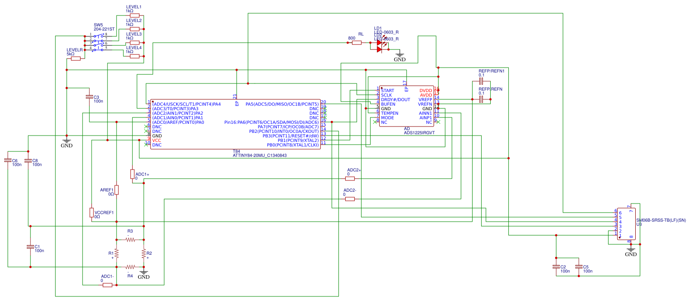Select the R3 resistor symbol

[x=130, y=240]
